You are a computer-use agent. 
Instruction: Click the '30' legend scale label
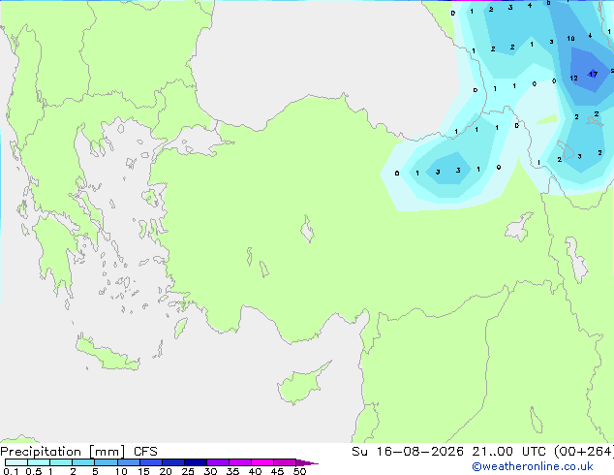210,471
